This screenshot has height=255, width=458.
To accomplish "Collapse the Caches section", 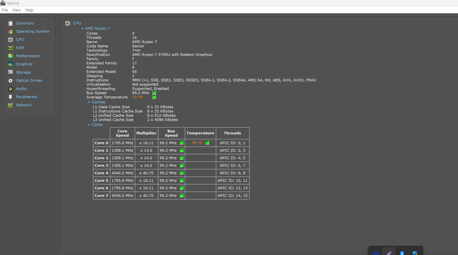I will tap(89, 102).
